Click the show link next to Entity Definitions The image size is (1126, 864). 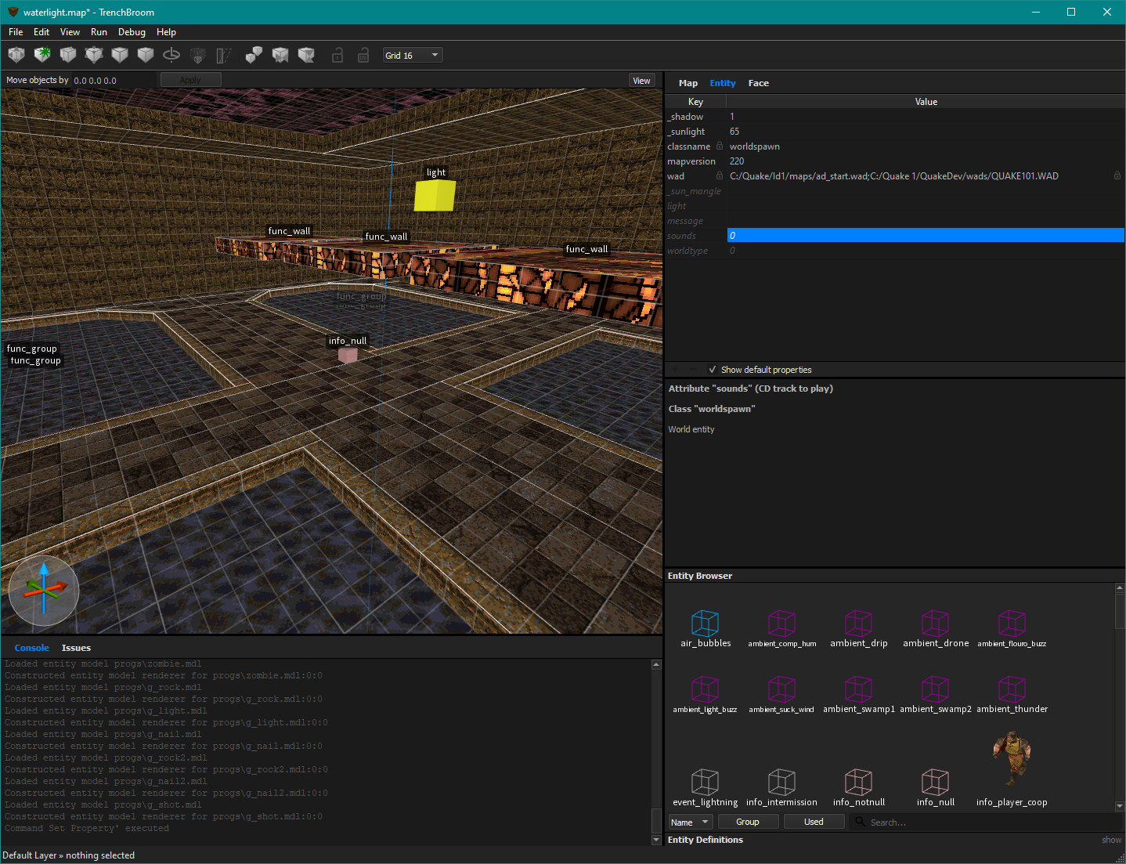(1110, 839)
